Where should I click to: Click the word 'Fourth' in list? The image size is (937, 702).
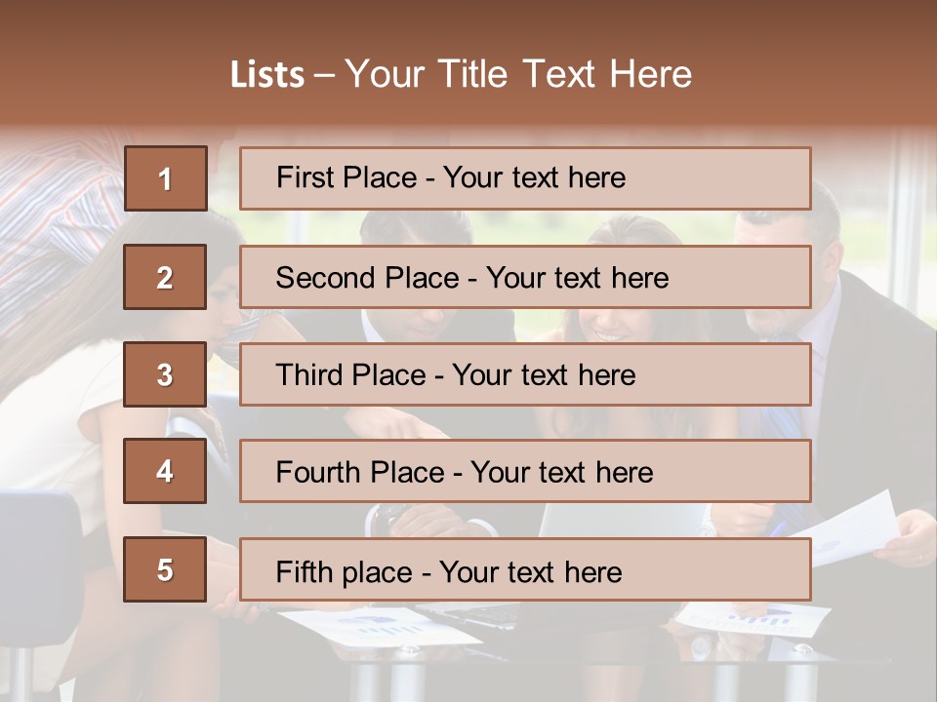tap(317, 472)
